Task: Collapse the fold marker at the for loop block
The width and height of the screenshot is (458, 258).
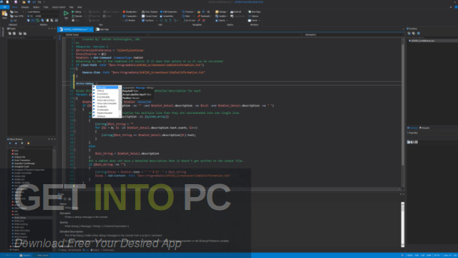Action: pos(74,131)
